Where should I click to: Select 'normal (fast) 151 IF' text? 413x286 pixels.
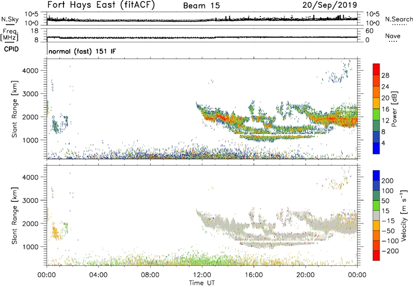point(82,51)
